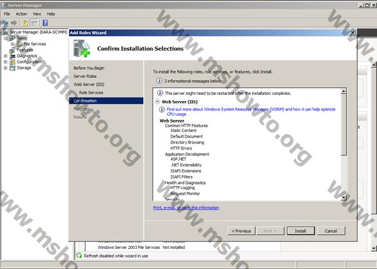The width and height of the screenshot is (377, 269).
Task: Expand the Storage tree node
Action: point(6,68)
